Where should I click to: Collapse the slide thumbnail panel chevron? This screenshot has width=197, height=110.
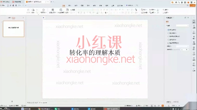tap(23, 18)
